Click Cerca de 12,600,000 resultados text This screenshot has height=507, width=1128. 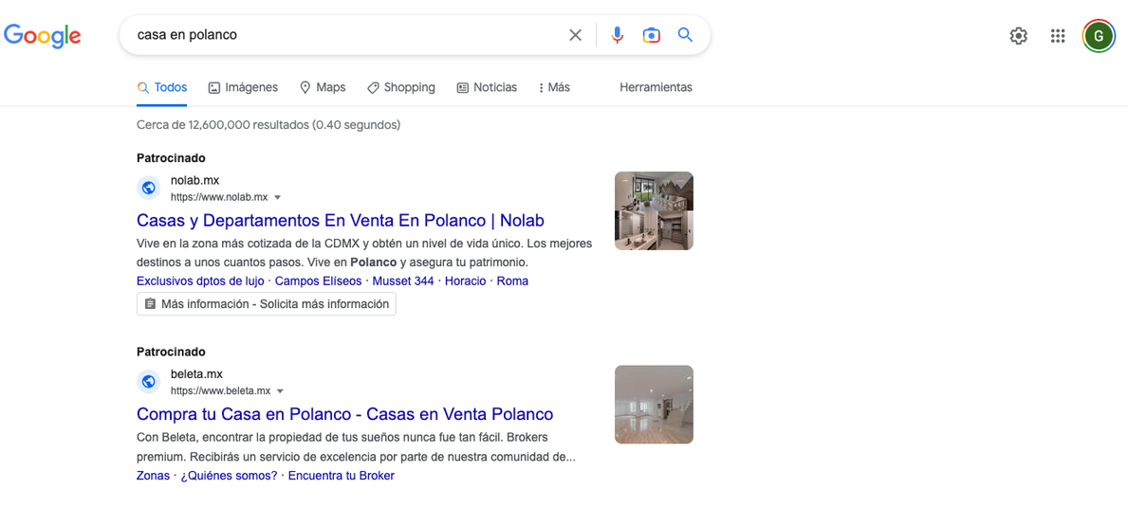(x=268, y=125)
